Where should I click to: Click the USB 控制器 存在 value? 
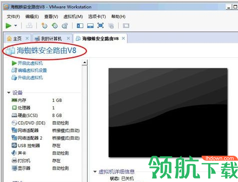pyautogui.click(x=56, y=146)
